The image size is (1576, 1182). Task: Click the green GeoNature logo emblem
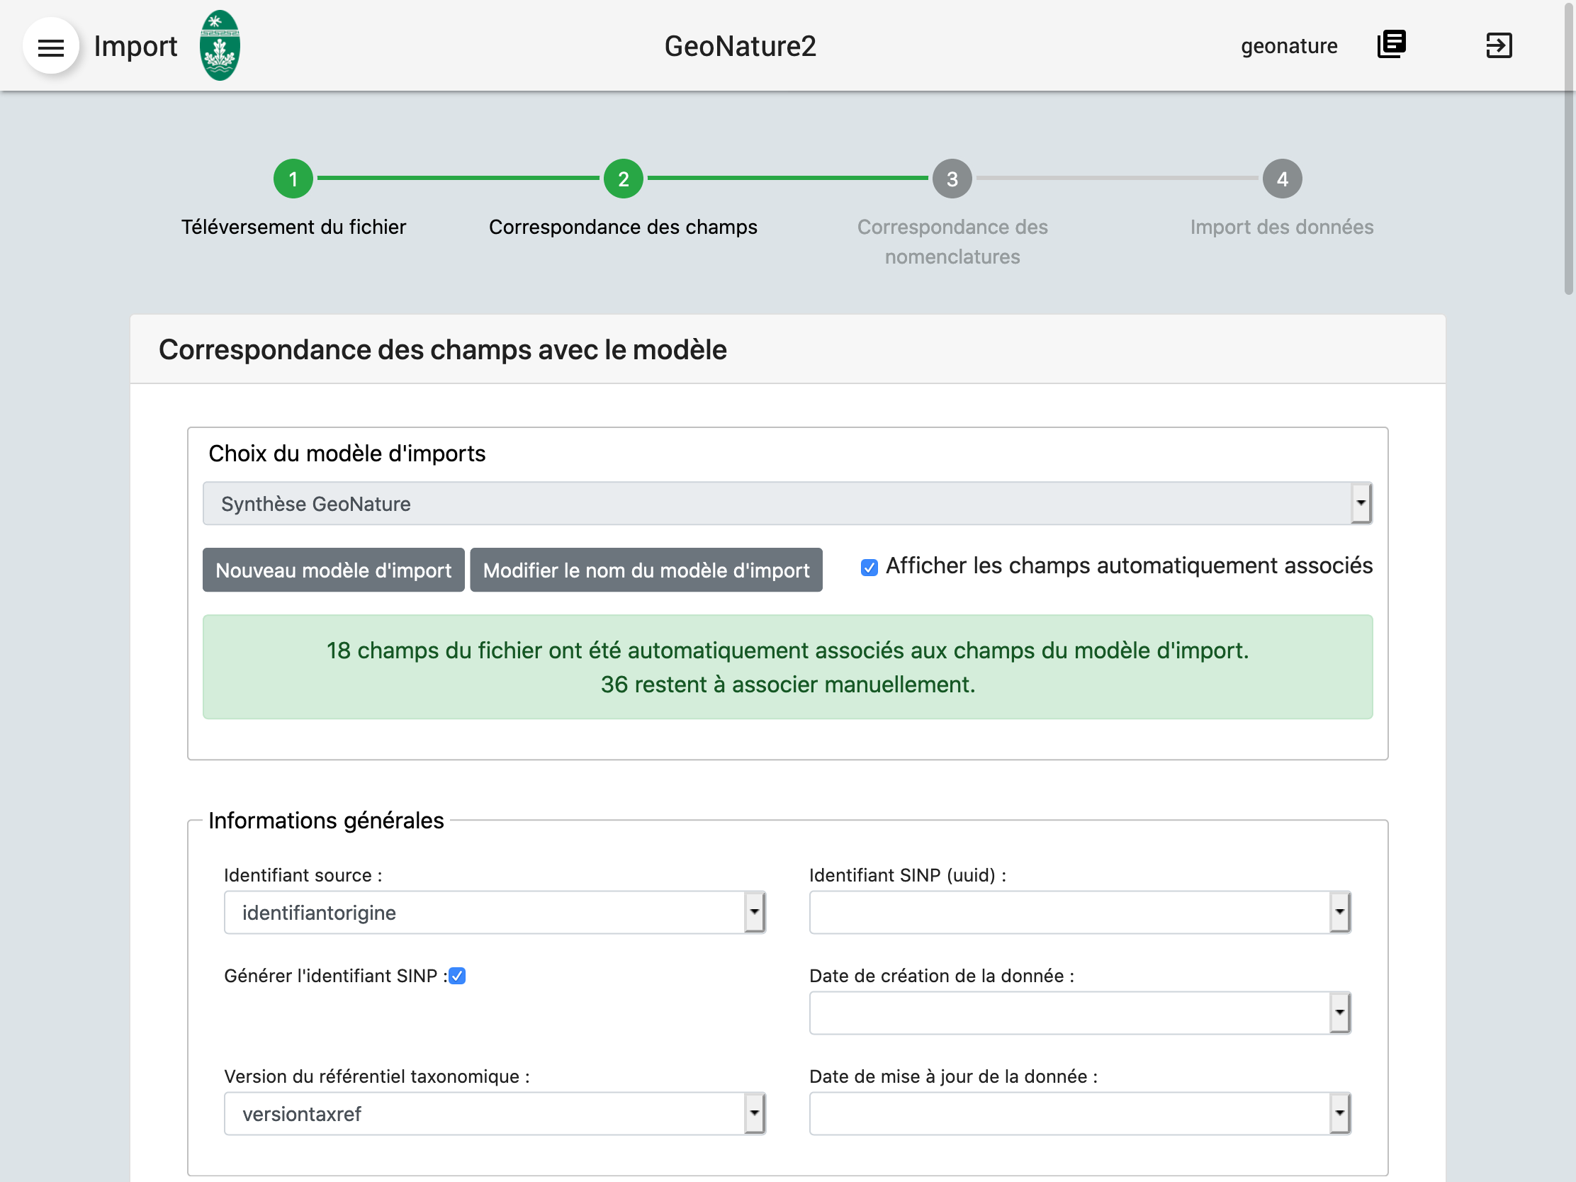pos(220,45)
